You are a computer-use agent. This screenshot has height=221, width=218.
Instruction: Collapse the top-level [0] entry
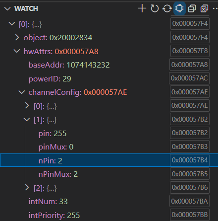pos(12,24)
